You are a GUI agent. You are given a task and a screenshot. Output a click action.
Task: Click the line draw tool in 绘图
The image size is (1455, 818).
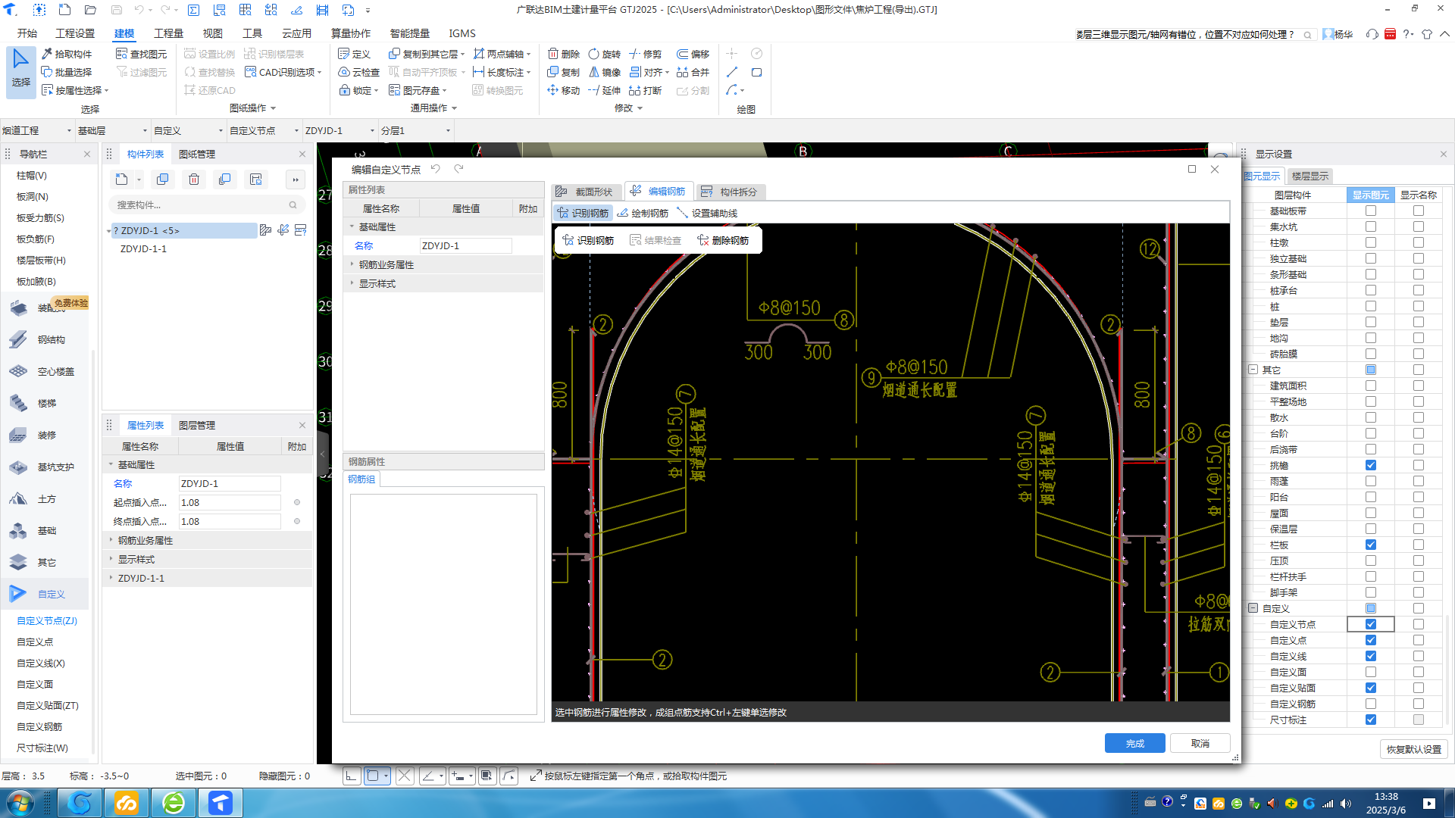click(732, 72)
